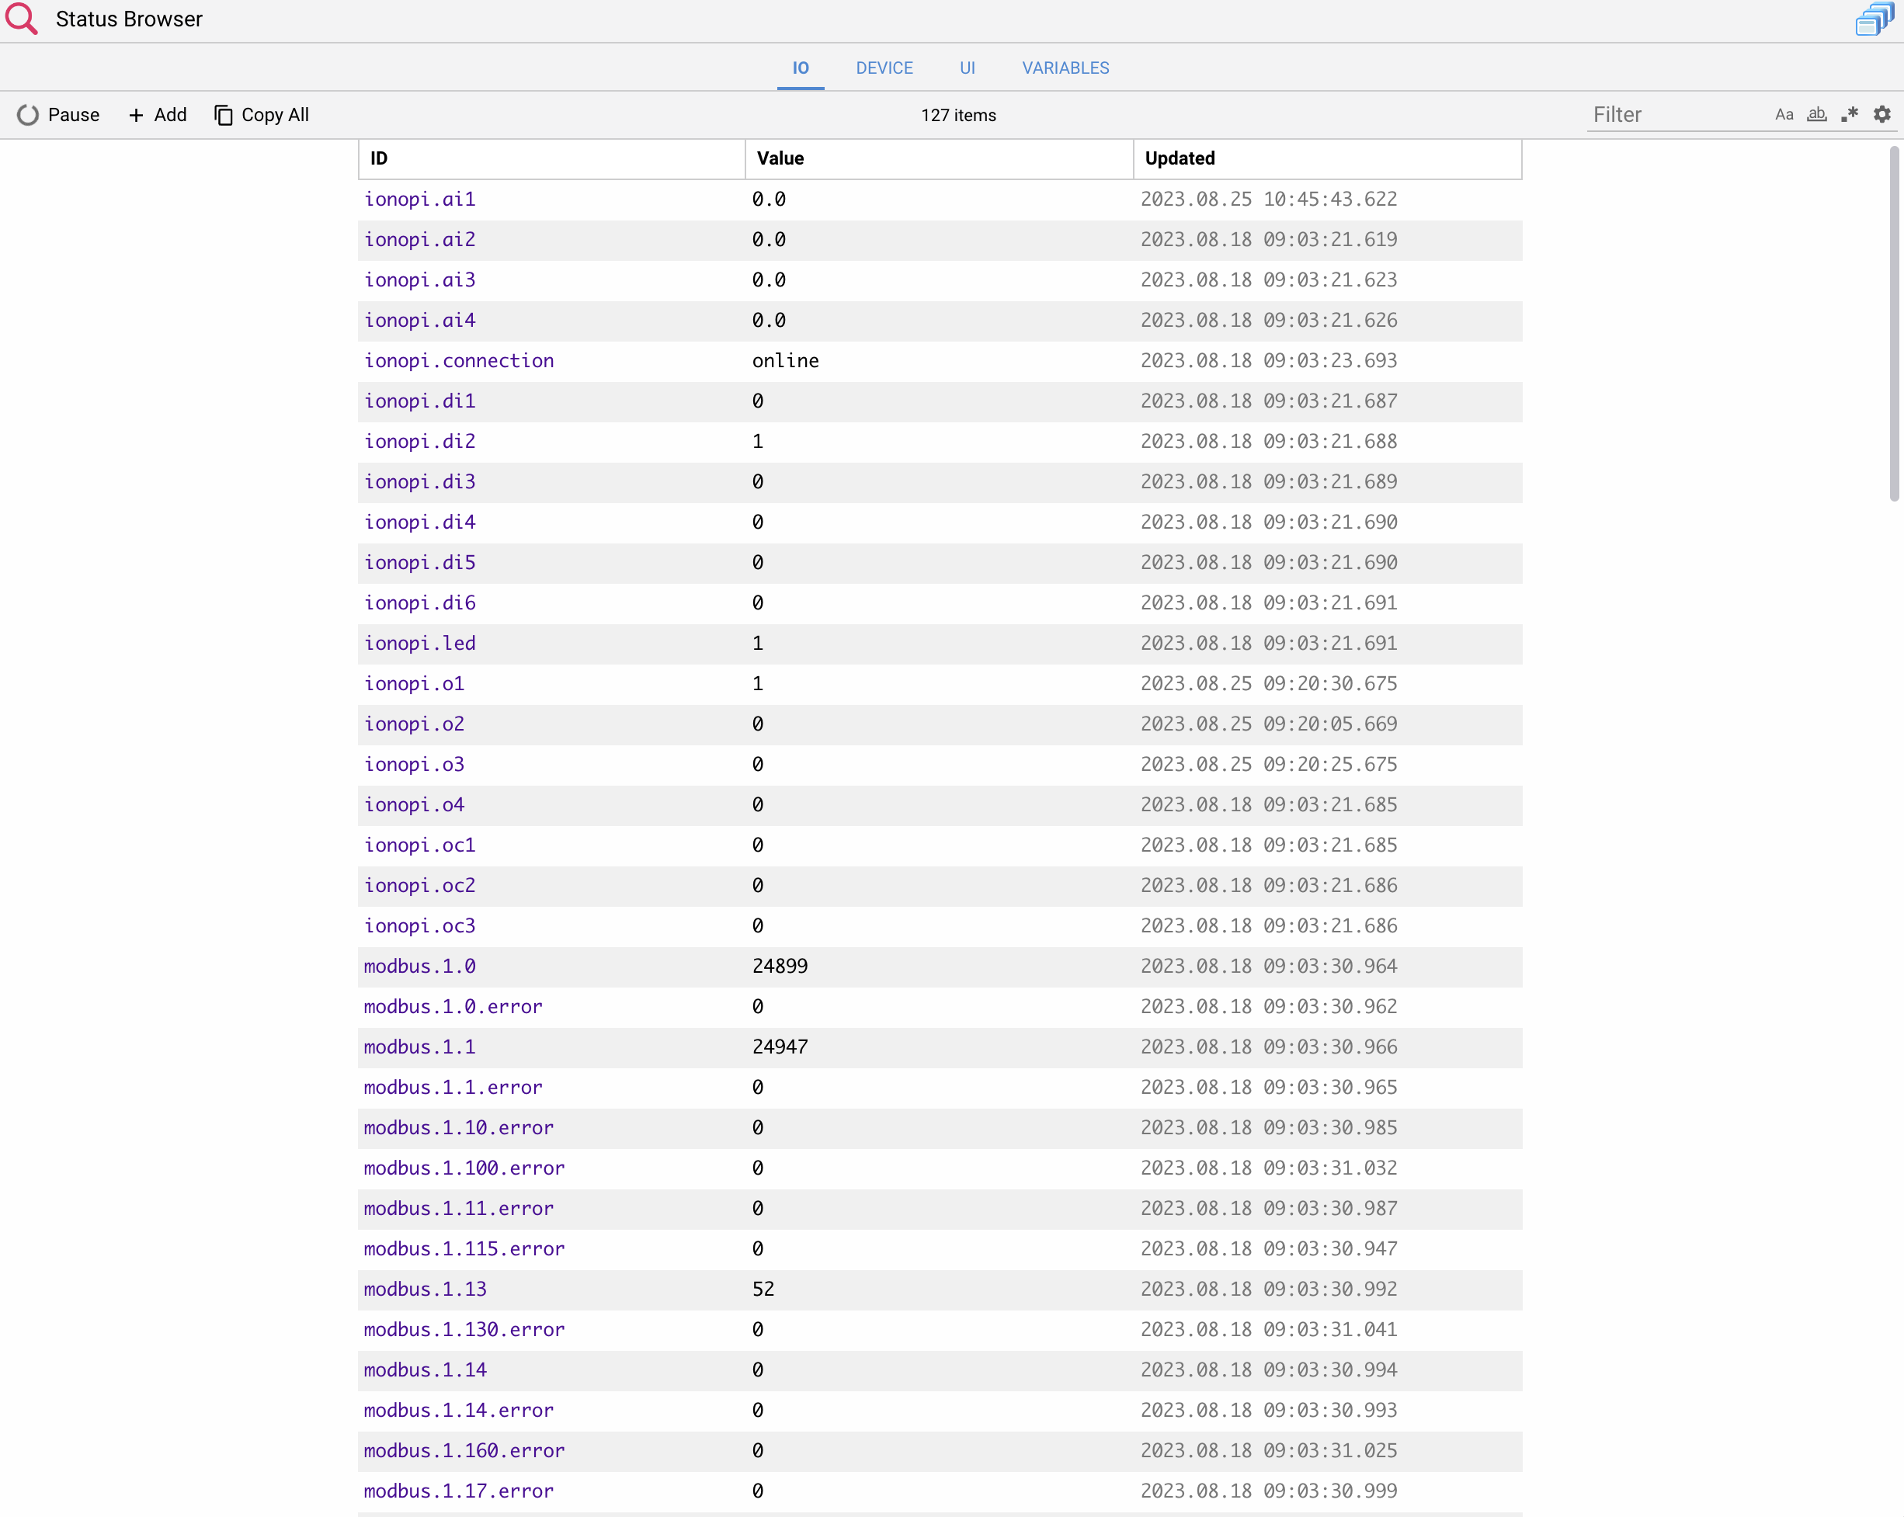The width and height of the screenshot is (1904, 1517).
Task: Select modbus.1.13 entry
Action: pos(426,1290)
